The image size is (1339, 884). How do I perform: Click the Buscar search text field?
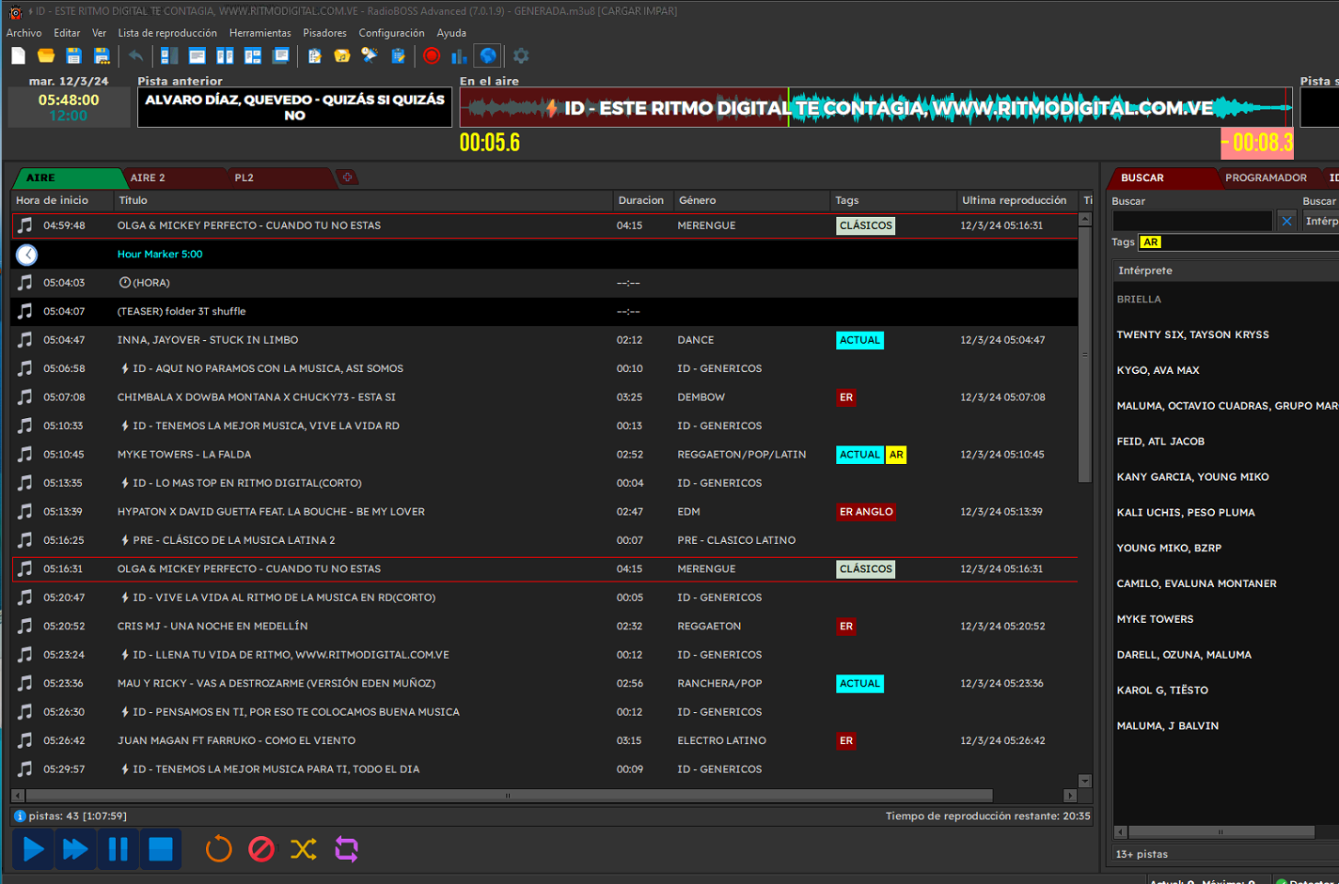tap(1191, 221)
